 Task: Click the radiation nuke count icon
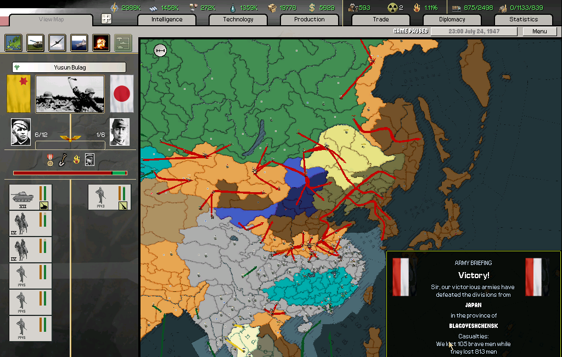pos(393,8)
